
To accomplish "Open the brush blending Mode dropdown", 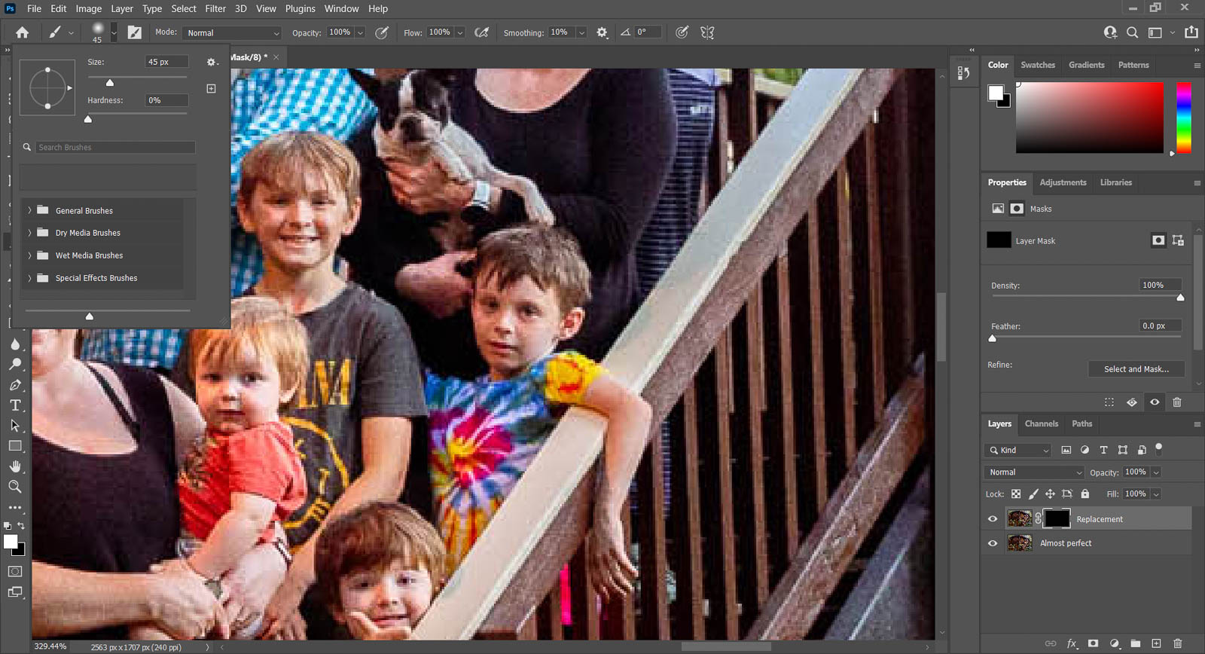I will 233,33.
